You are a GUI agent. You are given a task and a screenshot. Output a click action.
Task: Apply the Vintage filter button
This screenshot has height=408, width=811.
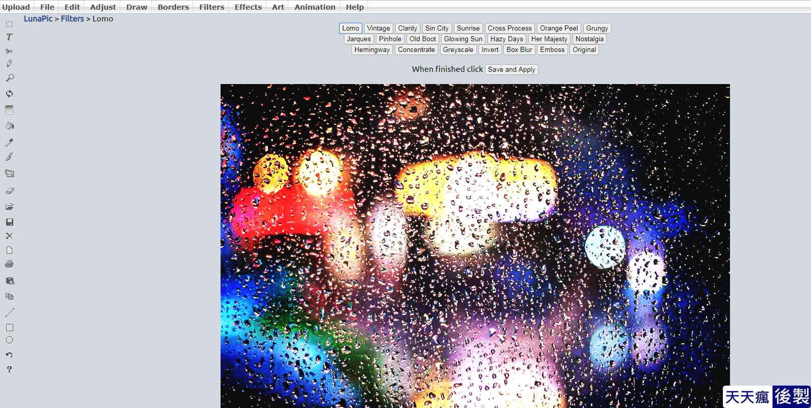pyautogui.click(x=379, y=29)
